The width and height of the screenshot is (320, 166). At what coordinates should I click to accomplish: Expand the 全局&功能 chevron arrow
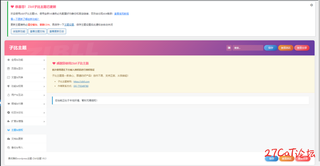(44, 60)
